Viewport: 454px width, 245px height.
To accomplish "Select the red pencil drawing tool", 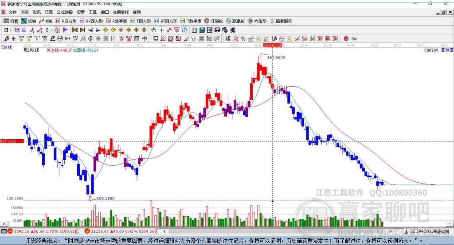I will pyautogui.click(x=6, y=39).
